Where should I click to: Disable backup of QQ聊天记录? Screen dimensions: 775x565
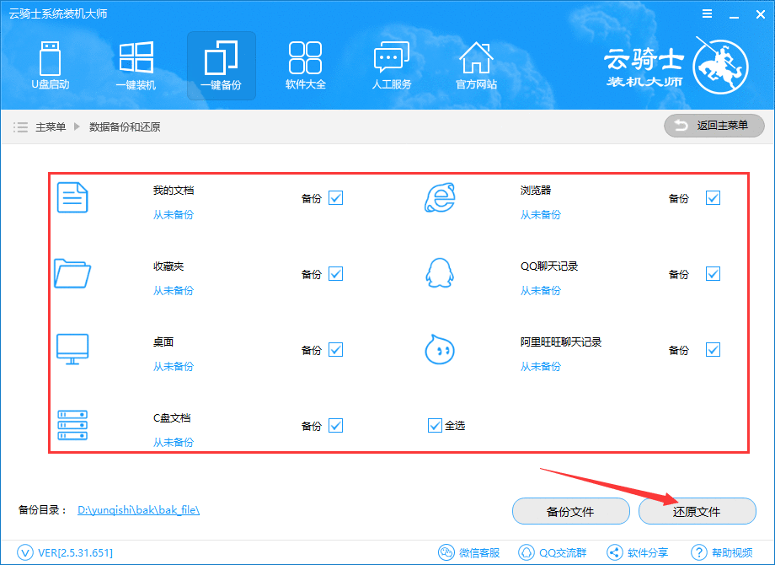click(714, 273)
